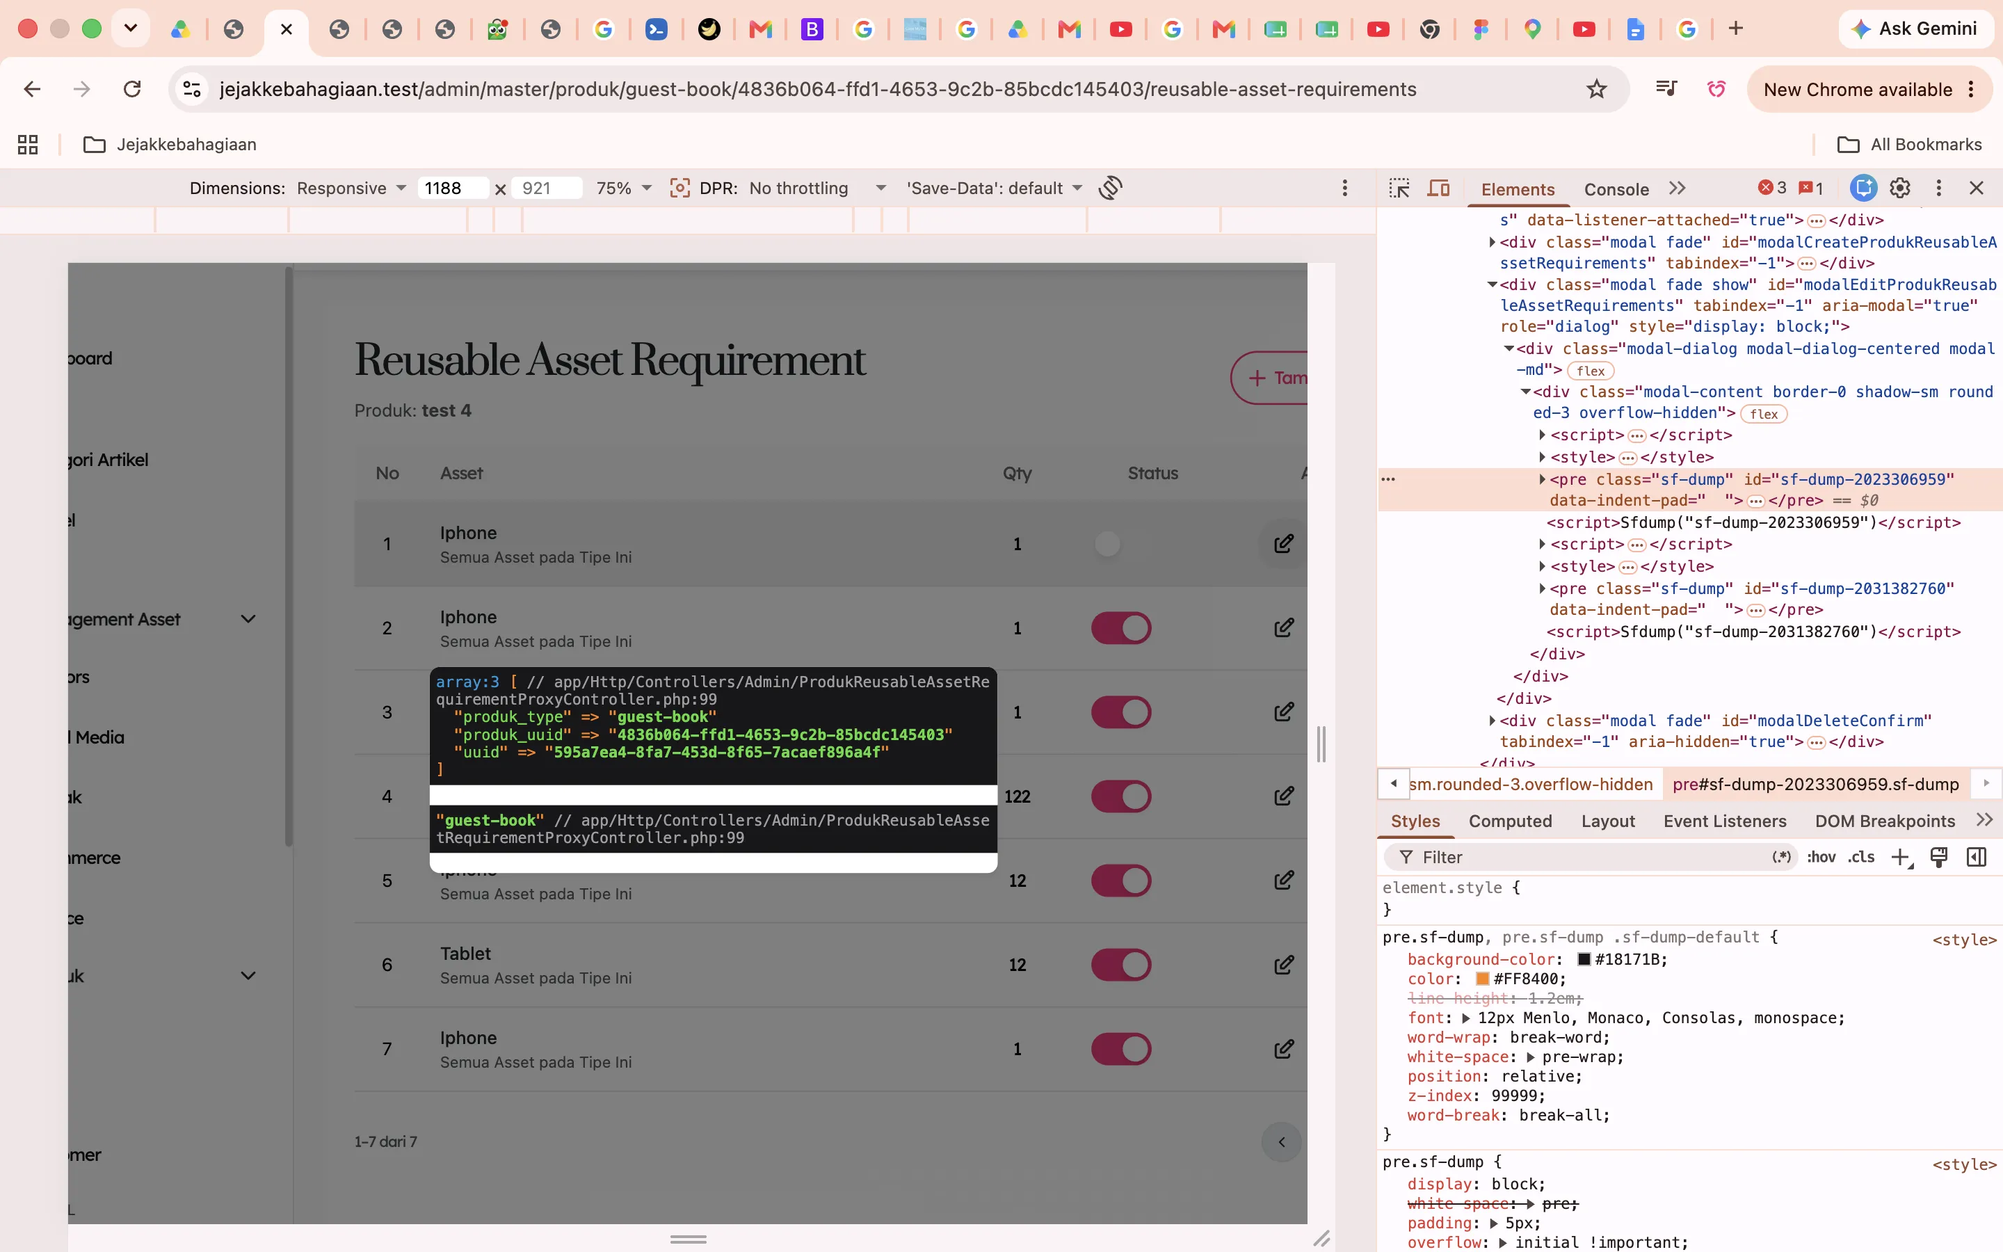Switch off the status toggle on row 5

coord(1122,880)
